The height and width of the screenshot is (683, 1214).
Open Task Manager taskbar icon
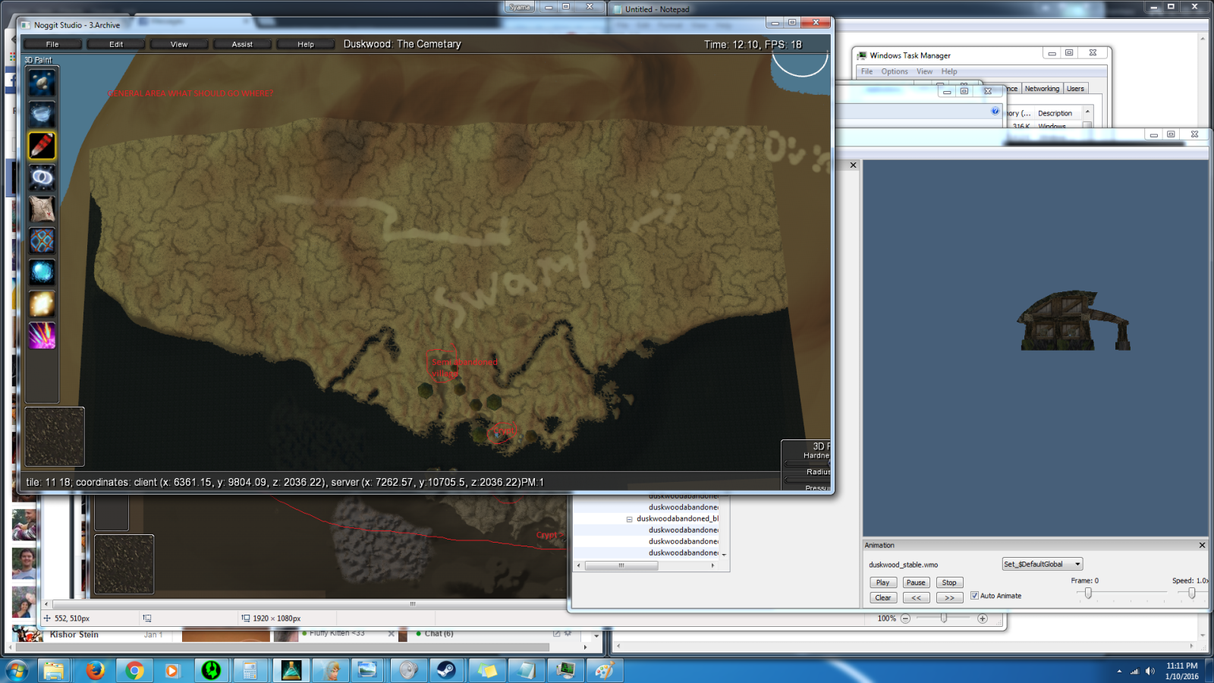tap(566, 671)
